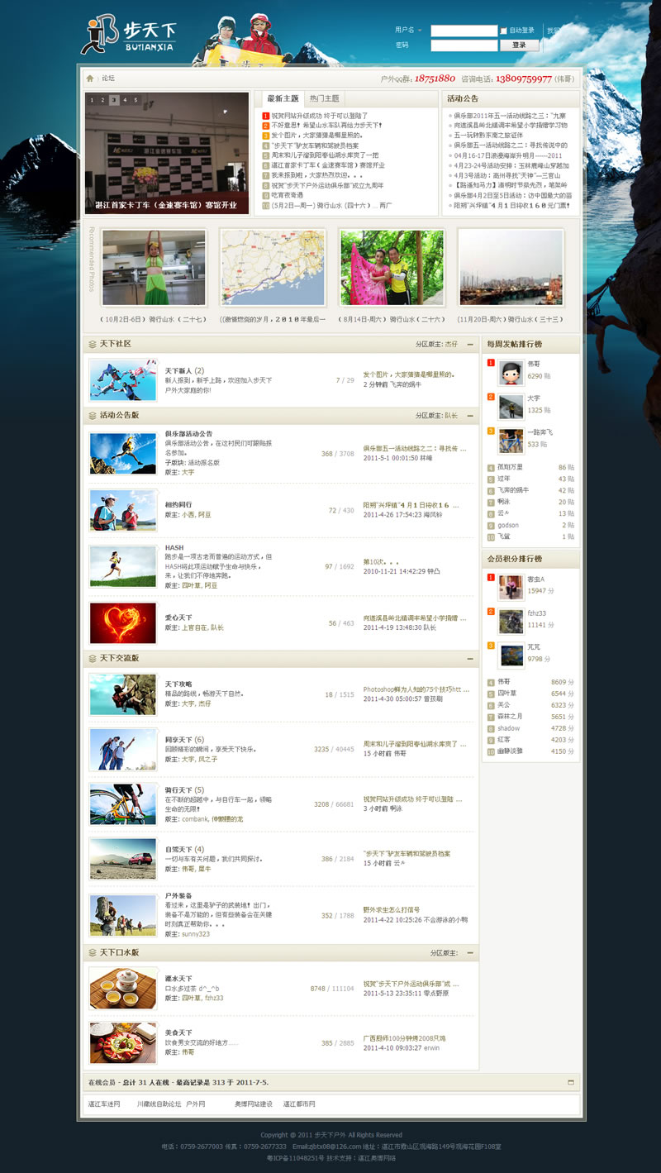Click the 密码 password input field
Screen dimensions: 661x1173
point(463,45)
